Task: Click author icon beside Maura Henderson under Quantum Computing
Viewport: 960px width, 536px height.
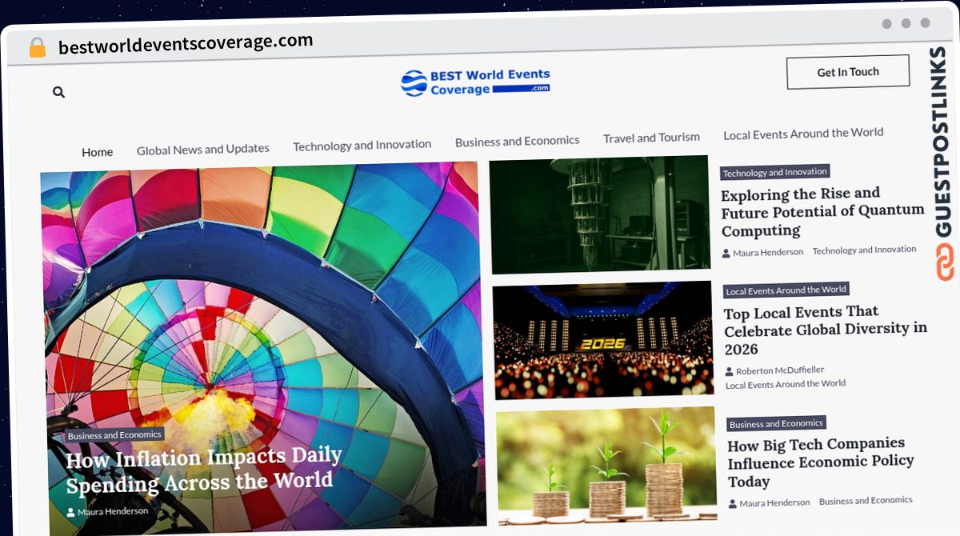Action: pos(726,254)
